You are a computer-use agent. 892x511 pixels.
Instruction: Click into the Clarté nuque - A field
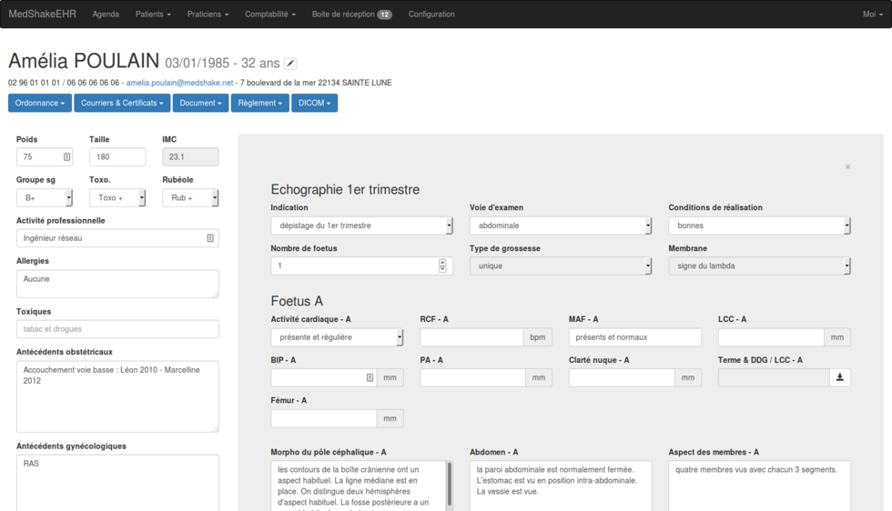point(622,377)
